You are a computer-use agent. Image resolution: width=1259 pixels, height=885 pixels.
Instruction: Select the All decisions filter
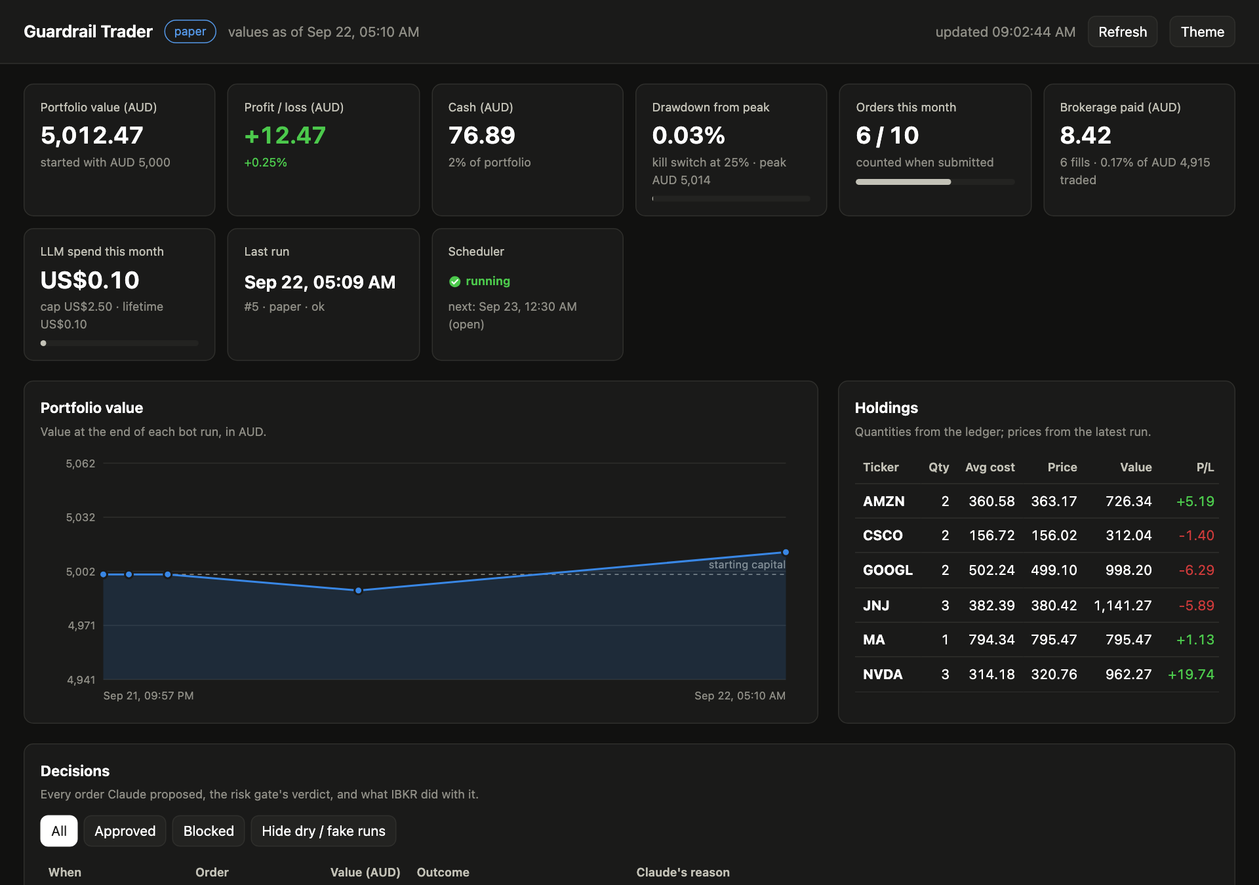[x=59, y=831]
